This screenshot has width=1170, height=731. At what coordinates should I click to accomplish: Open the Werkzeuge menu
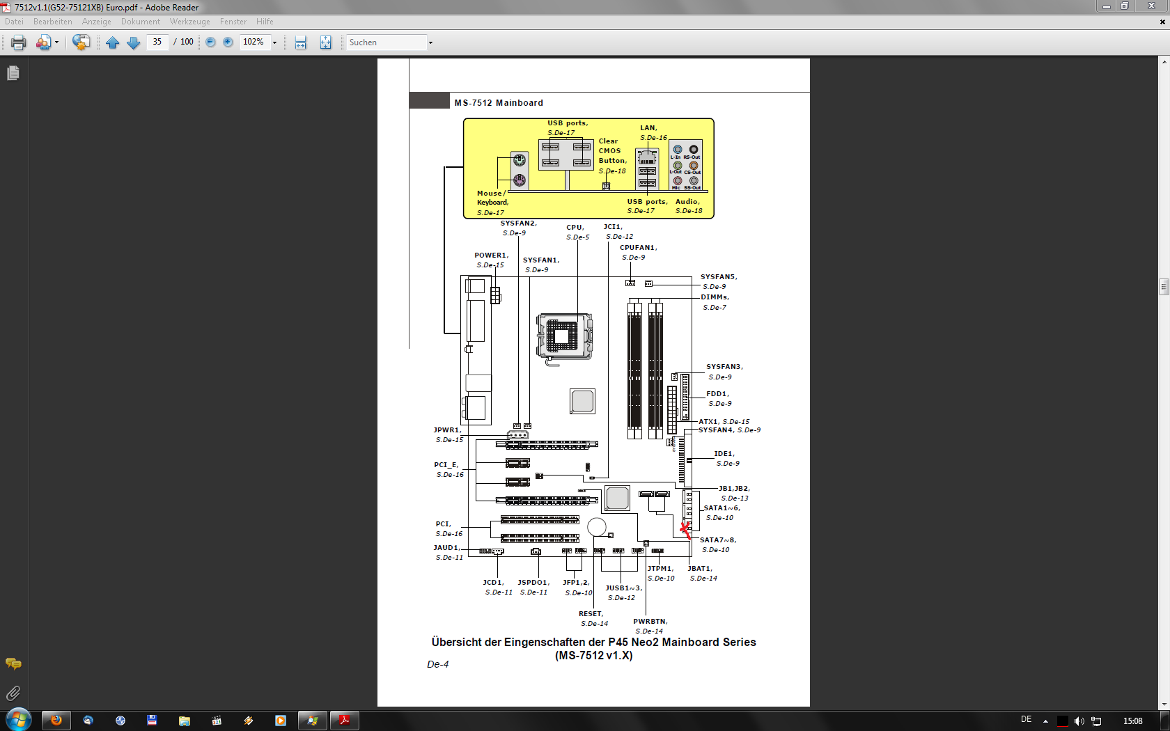(x=190, y=22)
